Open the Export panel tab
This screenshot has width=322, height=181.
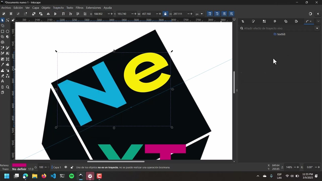[296, 21]
